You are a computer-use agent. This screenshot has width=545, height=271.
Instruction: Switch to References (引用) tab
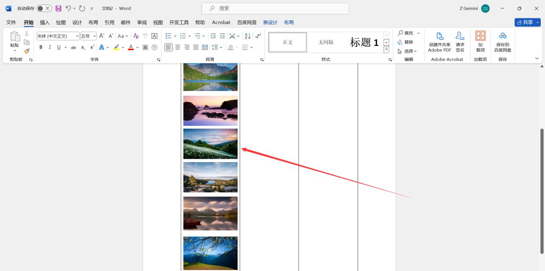click(x=109, y=23)
